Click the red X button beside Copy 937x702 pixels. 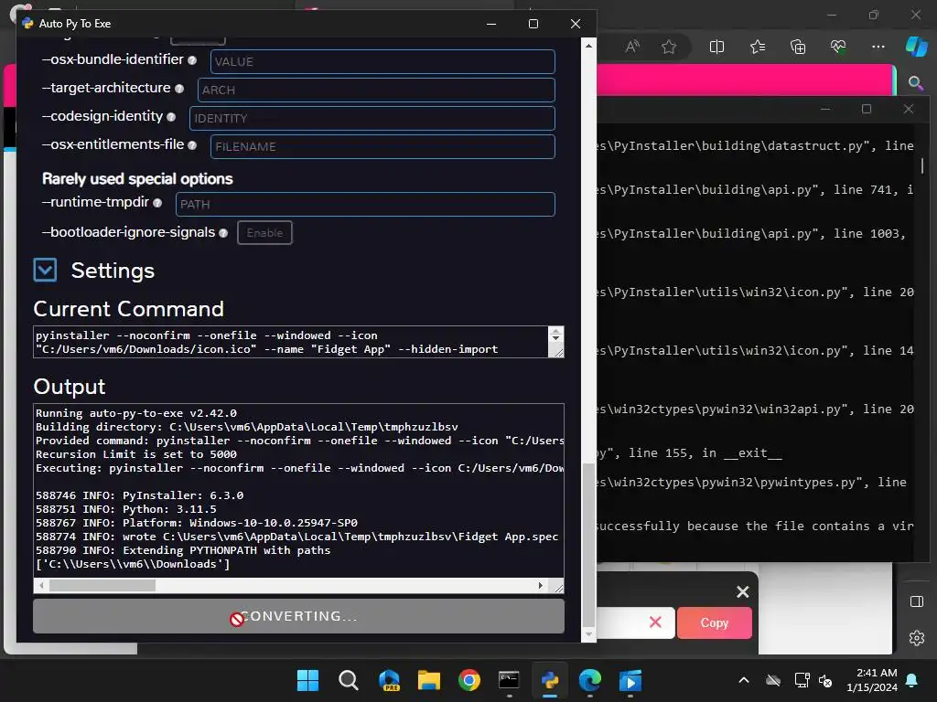pos(655,622)
